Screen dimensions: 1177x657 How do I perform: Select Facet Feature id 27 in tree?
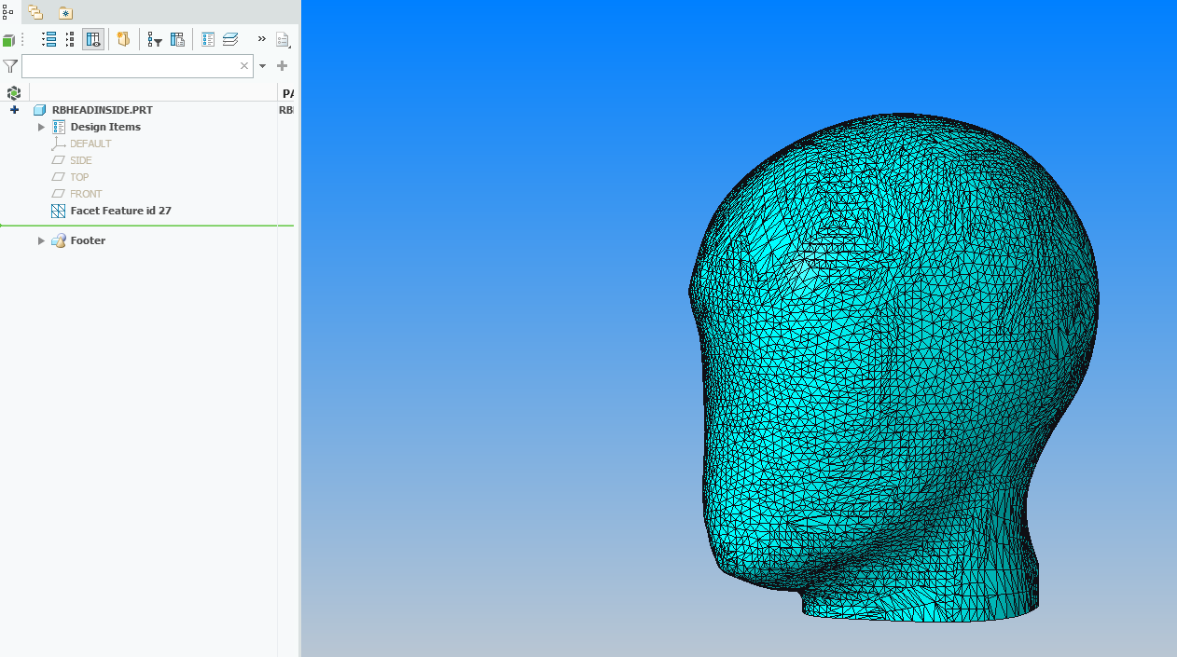click(x=119, y=210)
